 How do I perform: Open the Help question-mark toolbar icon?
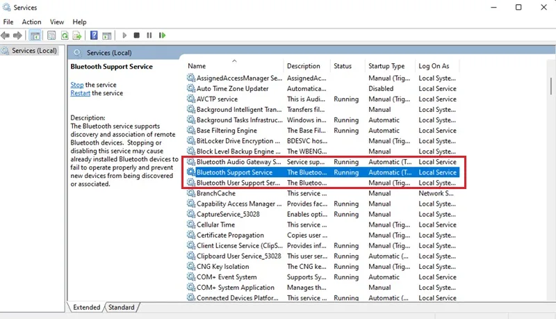94,35
